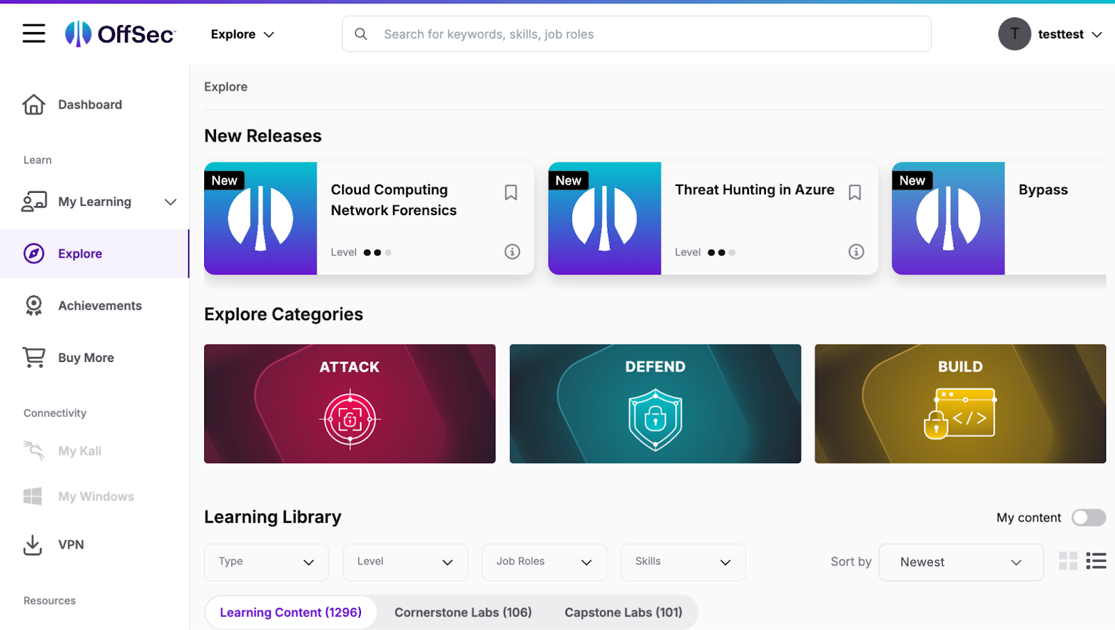Viewport: 1115px width, 630px height.
Task: Open the Explore dropdown in header
Action: point(243,34)
